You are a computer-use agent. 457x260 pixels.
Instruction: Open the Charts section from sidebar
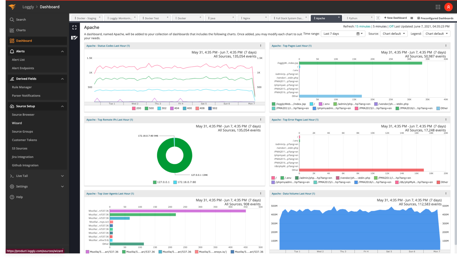click(21, 30)
